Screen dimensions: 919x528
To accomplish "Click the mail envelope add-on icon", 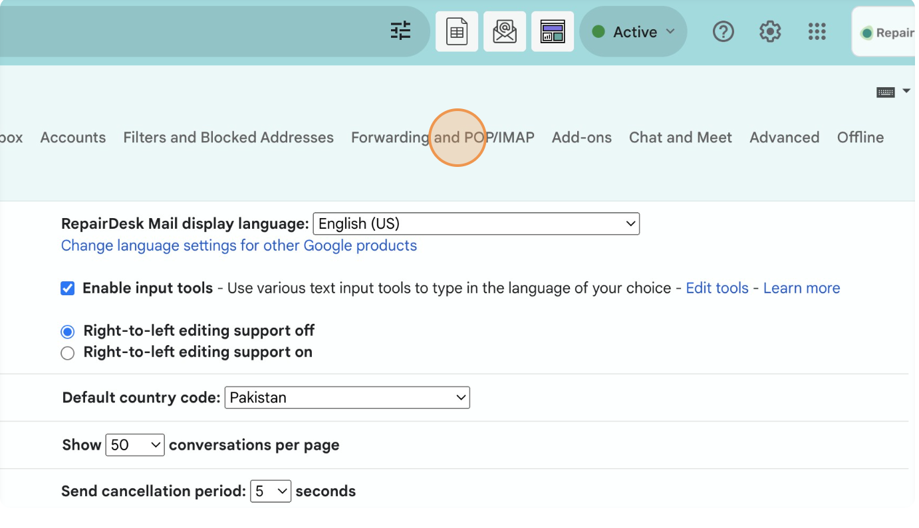I will pos(505,31).
